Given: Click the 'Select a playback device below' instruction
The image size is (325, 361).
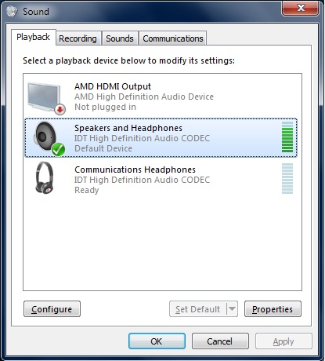Looking at the screenshot, I should point(128,60).
